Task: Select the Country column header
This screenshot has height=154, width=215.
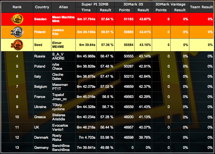Action: pos(42,7)
